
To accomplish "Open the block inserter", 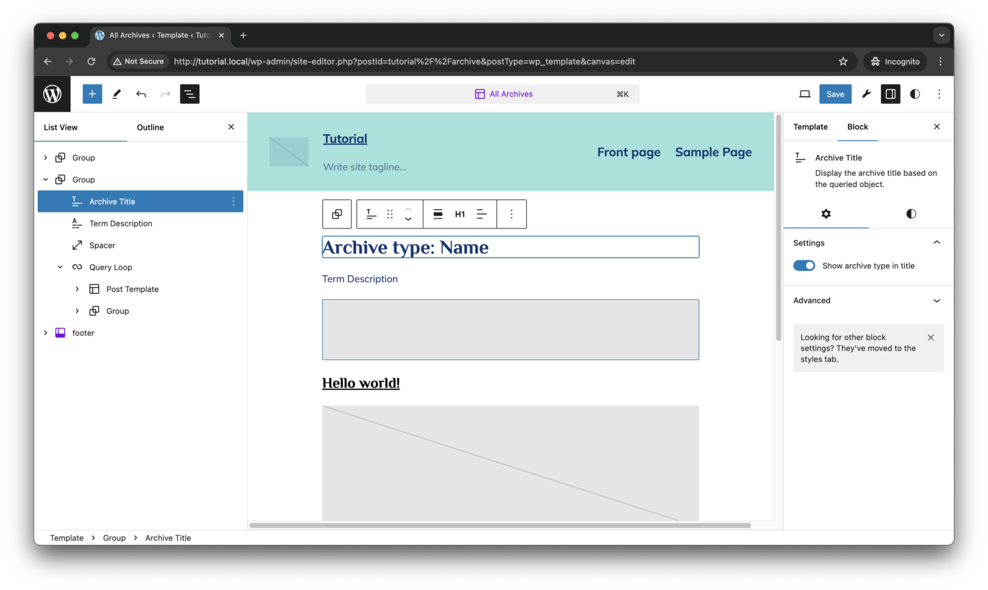I will pyautogui.click(x=92, y=93).
